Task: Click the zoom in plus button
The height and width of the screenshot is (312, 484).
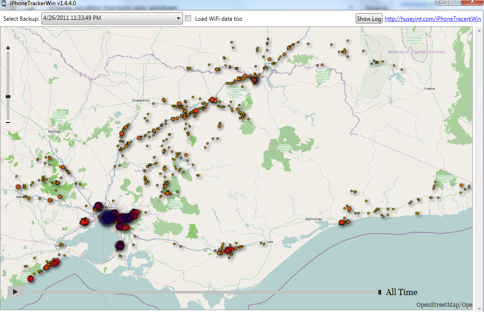Action: (x=8, y=48)
